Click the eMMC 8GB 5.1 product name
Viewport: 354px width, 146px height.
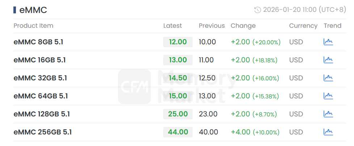pos(38,42)
